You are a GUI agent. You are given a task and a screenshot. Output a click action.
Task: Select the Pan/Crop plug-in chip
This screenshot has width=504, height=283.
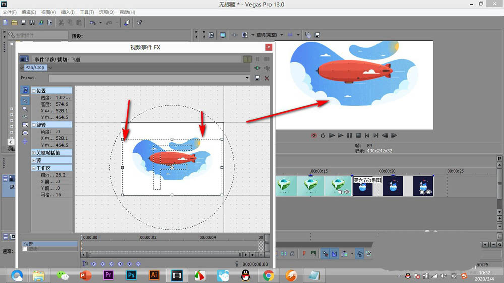pyautogui.click(x=35, y=68)
